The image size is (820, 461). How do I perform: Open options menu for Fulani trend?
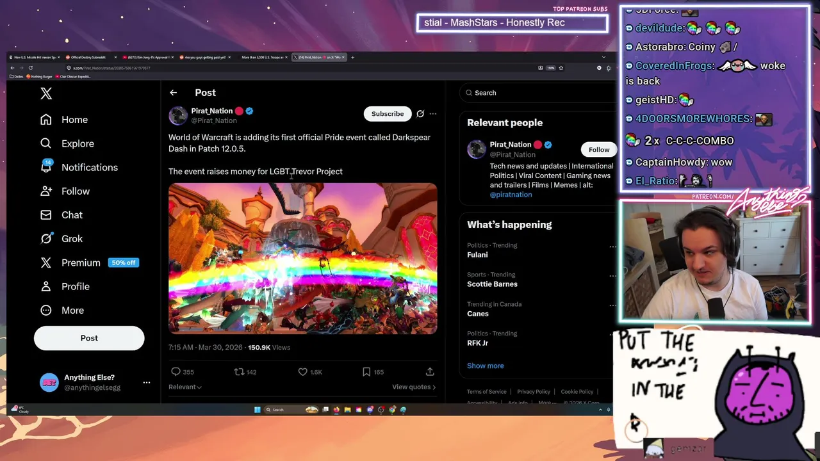tap(612, 246)
